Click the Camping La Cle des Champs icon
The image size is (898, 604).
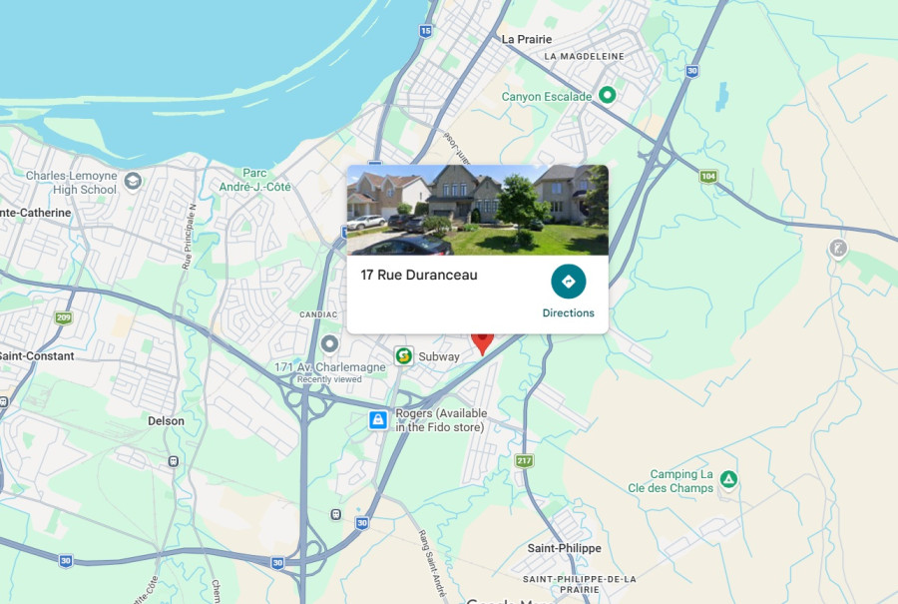728,479
